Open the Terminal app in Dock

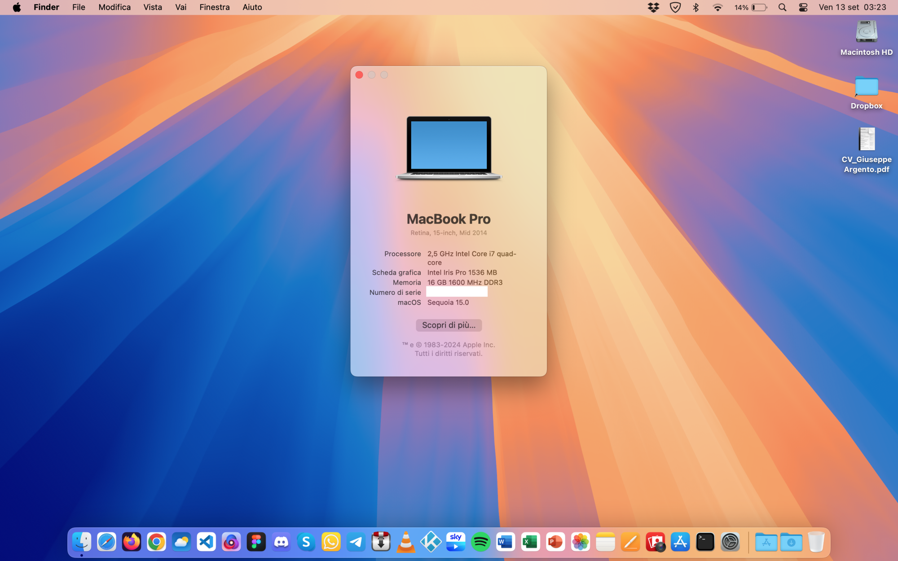point(705,542)
